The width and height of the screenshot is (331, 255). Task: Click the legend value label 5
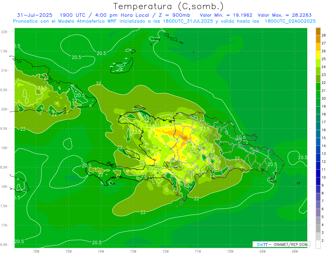(x=323, y=217)
